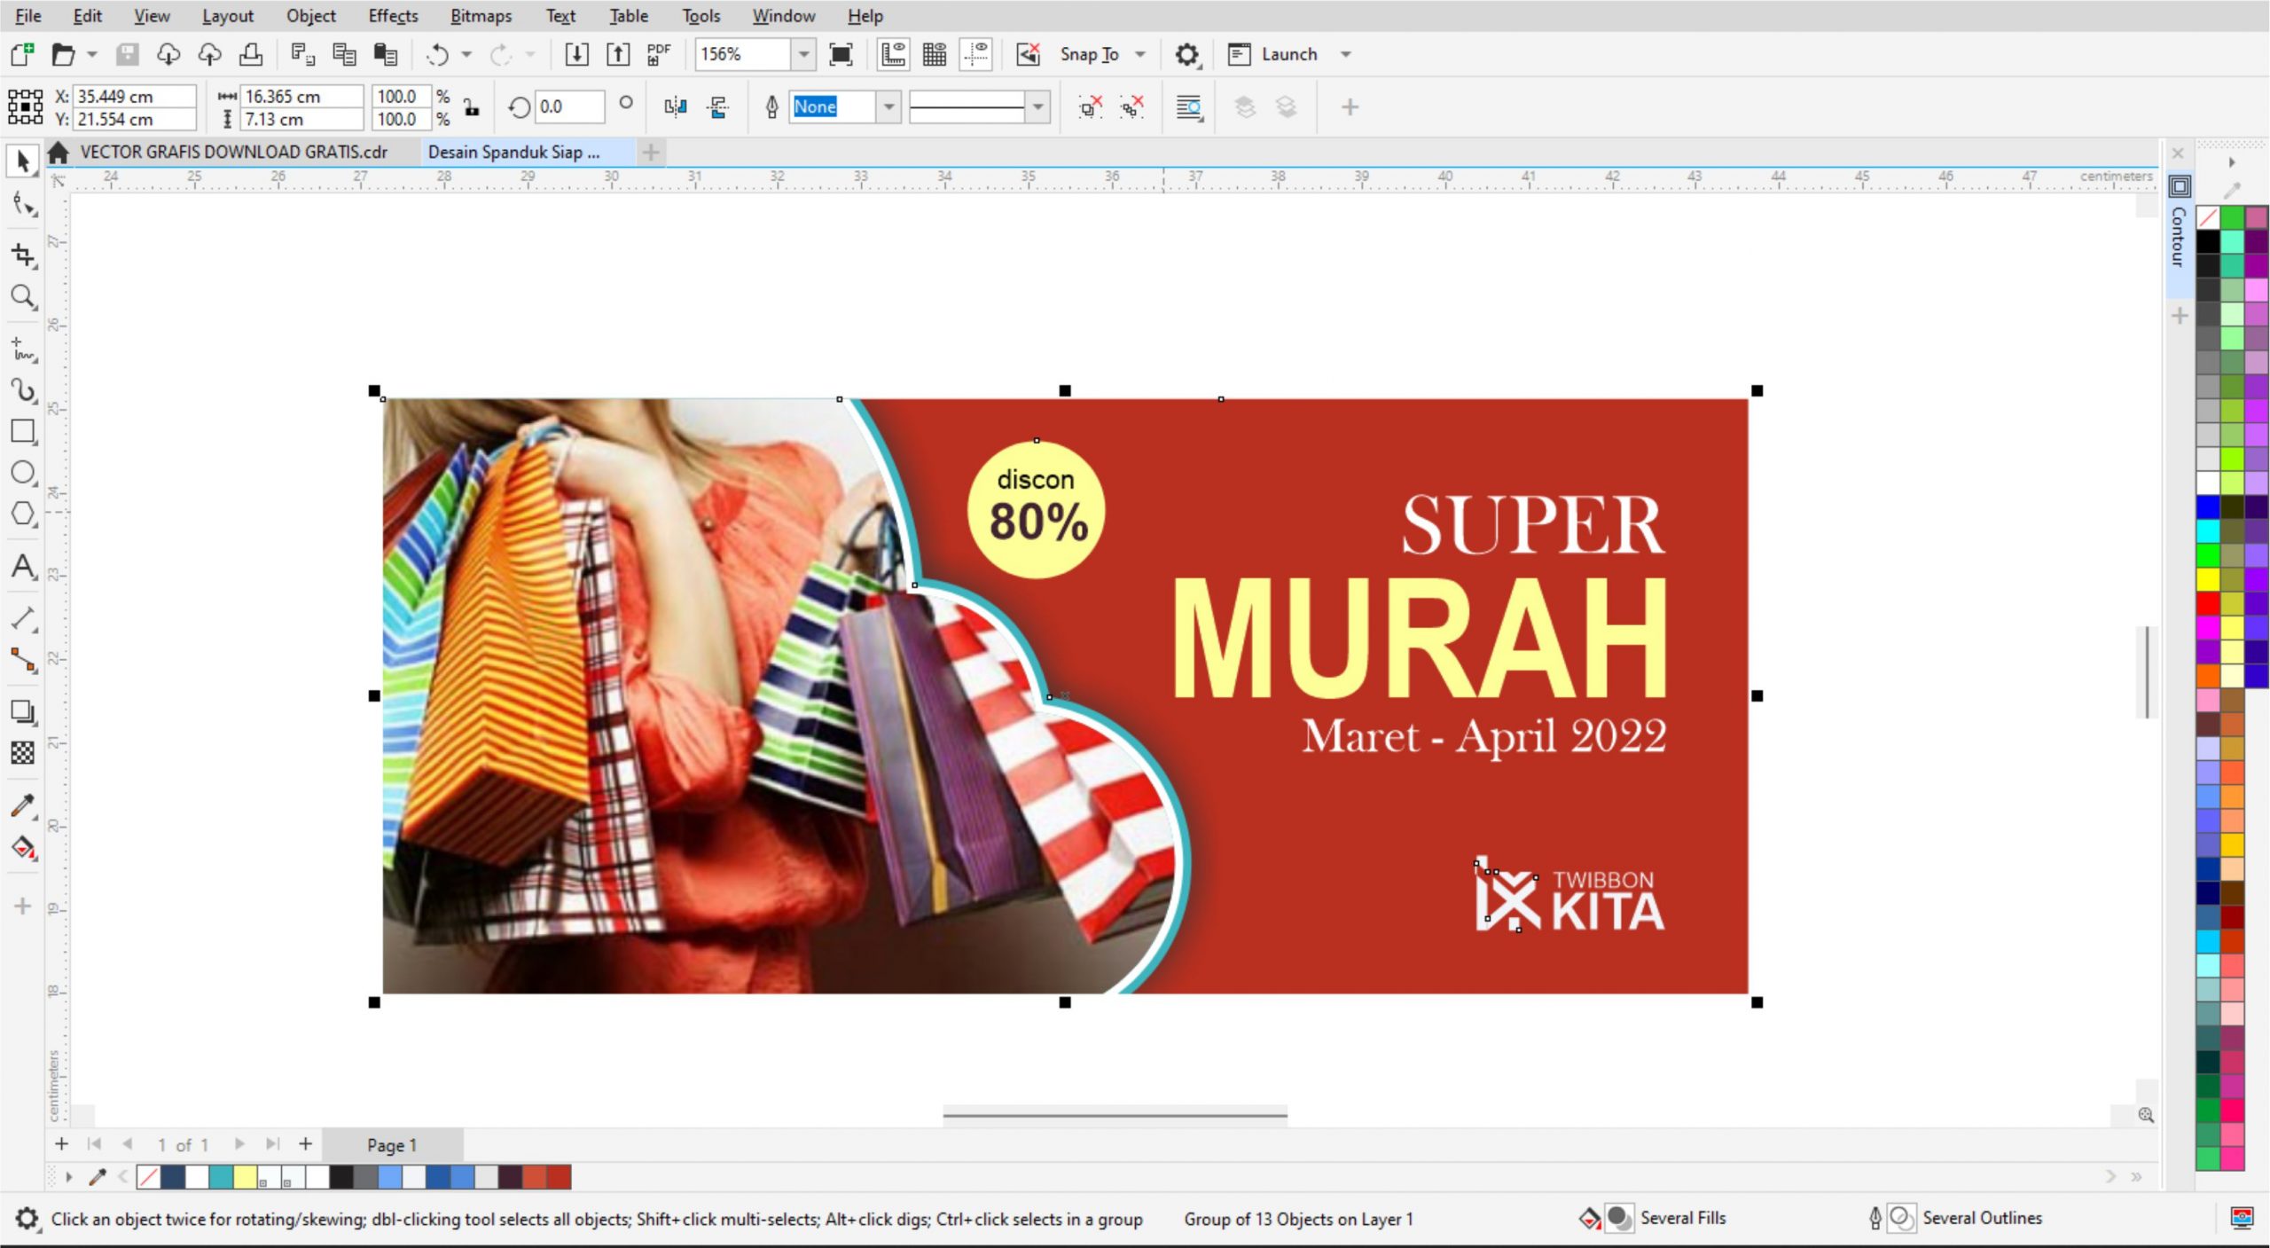Open the Layout menu

(x=227, y=16)
